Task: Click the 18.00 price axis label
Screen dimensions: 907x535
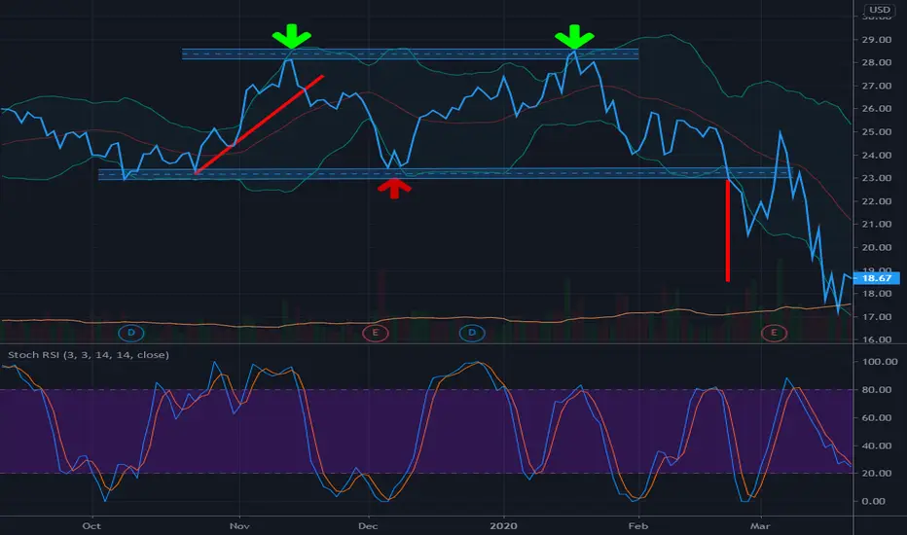Action: [876, 293]
